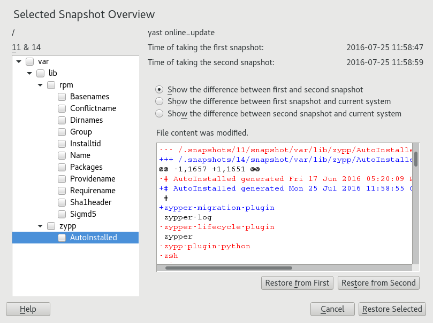
Task: Enable the AutoInstalled checkbox
Action: click(62, 238)
